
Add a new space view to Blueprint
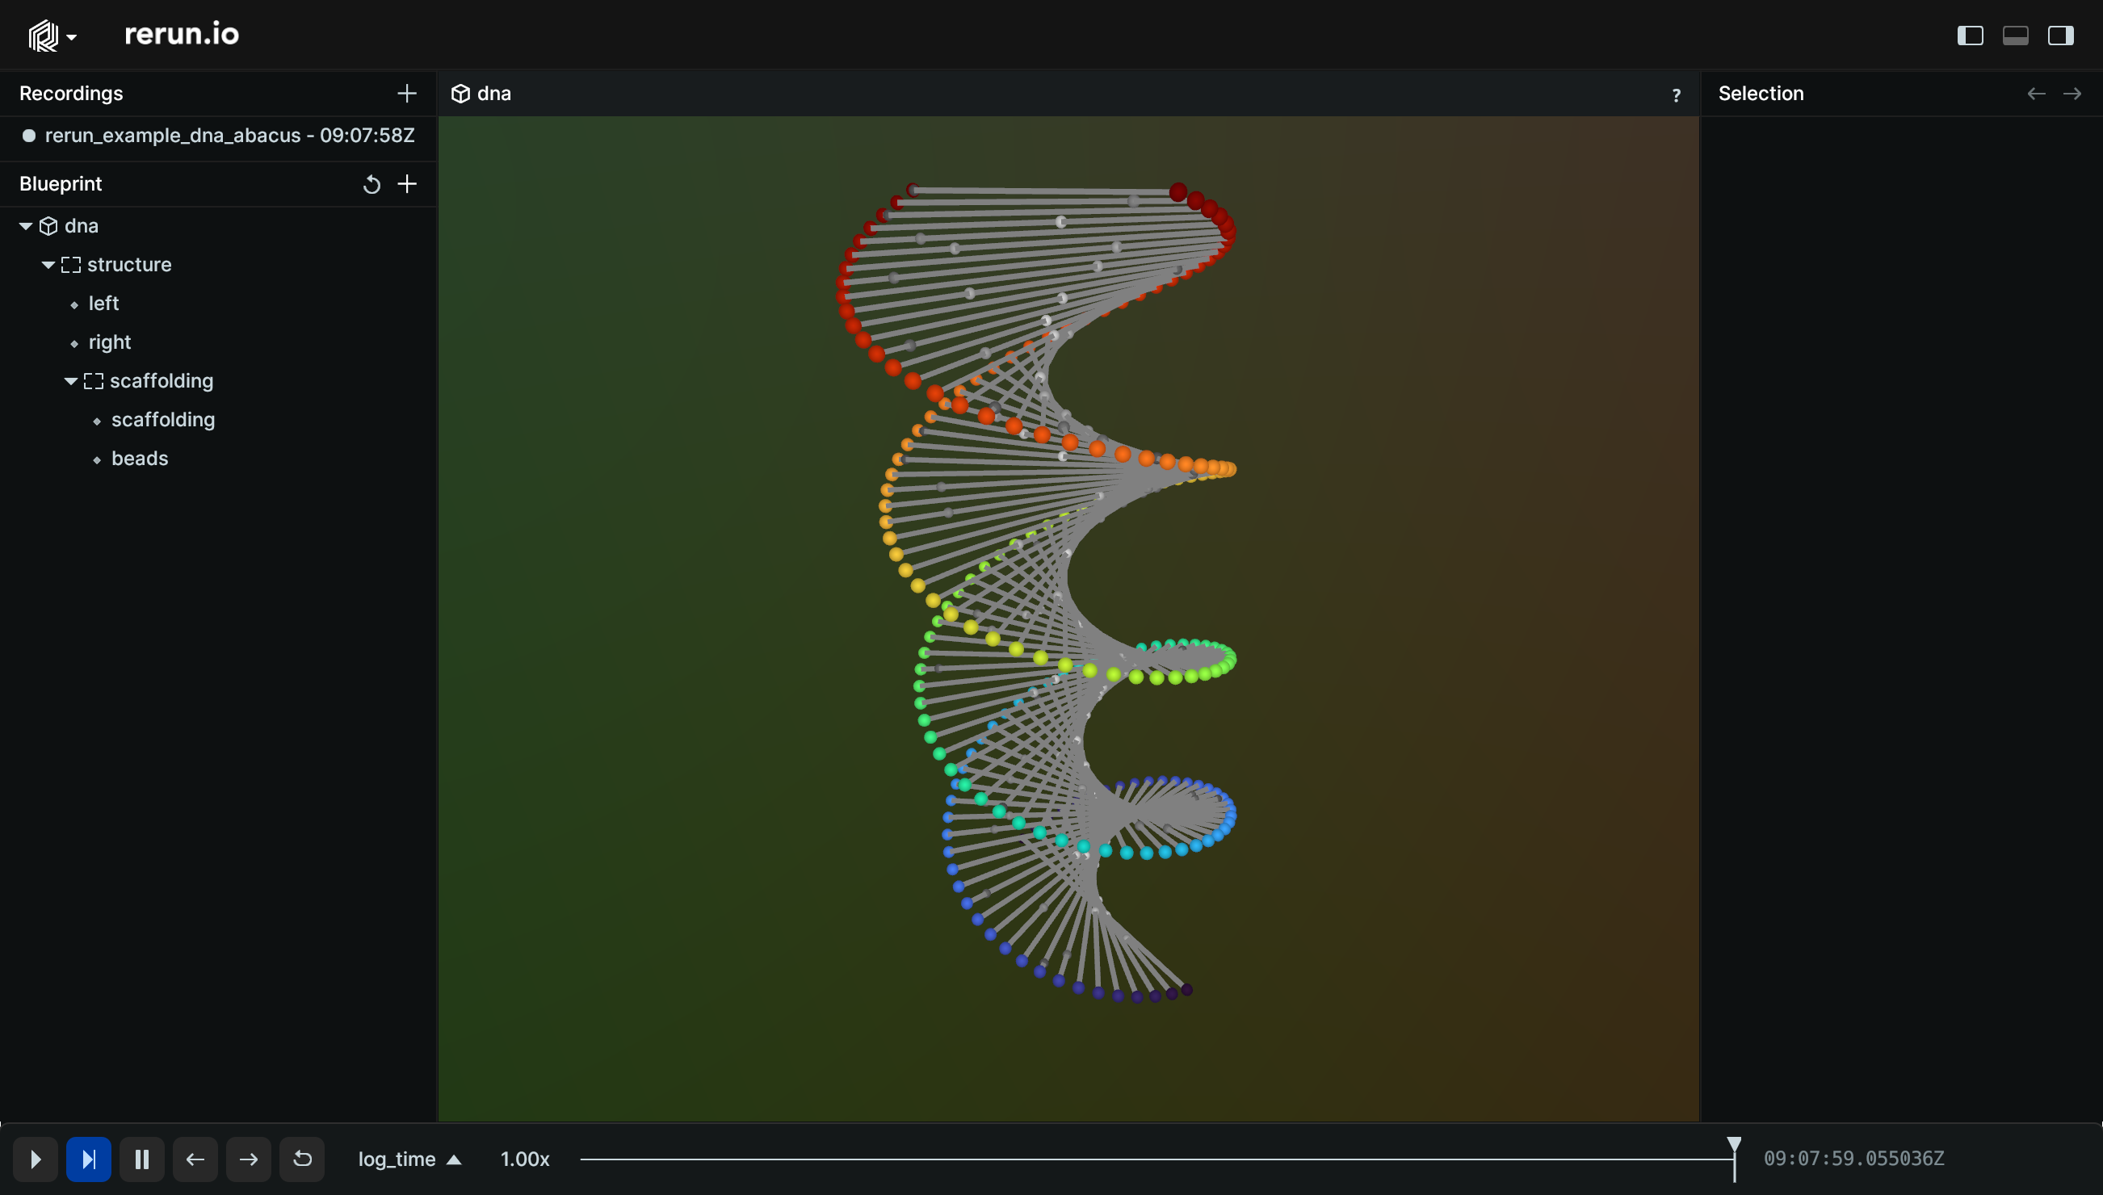coord(406,184)
